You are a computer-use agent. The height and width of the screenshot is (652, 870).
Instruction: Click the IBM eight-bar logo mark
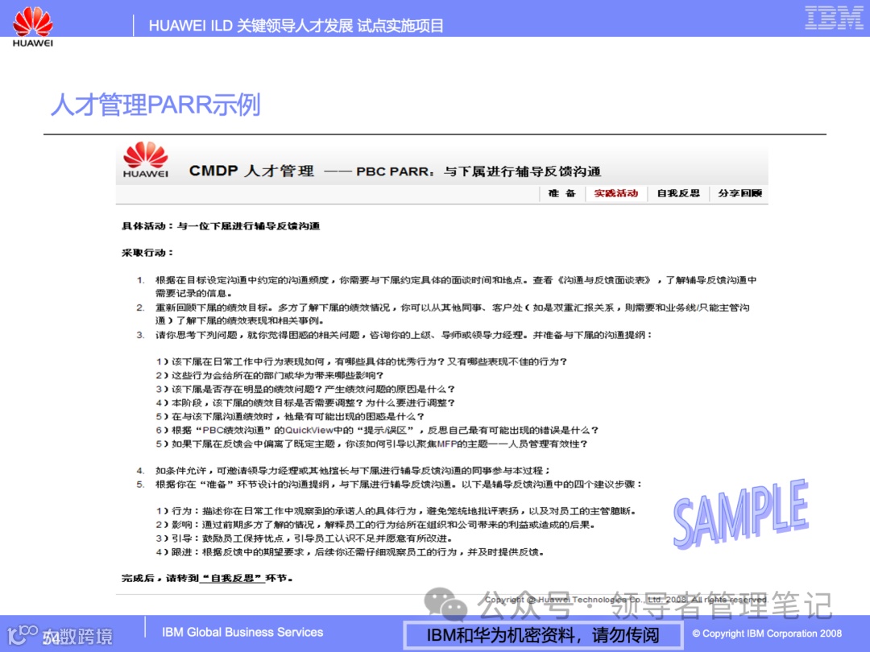835,18
